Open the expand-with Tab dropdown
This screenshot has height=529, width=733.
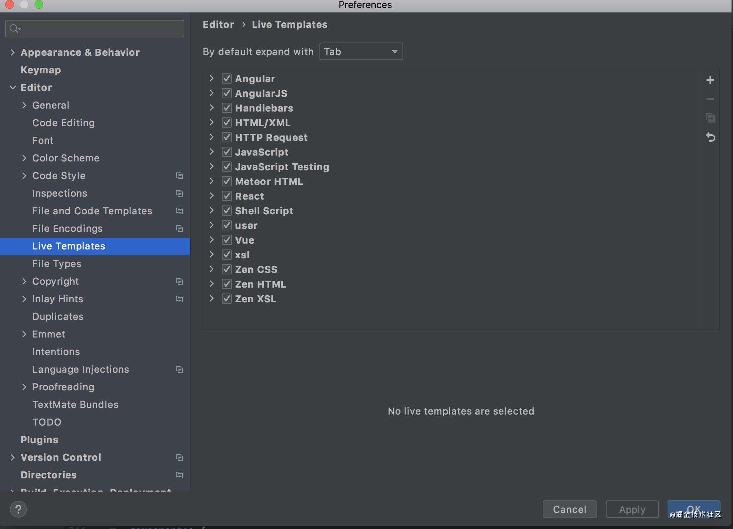pyautogui.click(x=361, y=51)
